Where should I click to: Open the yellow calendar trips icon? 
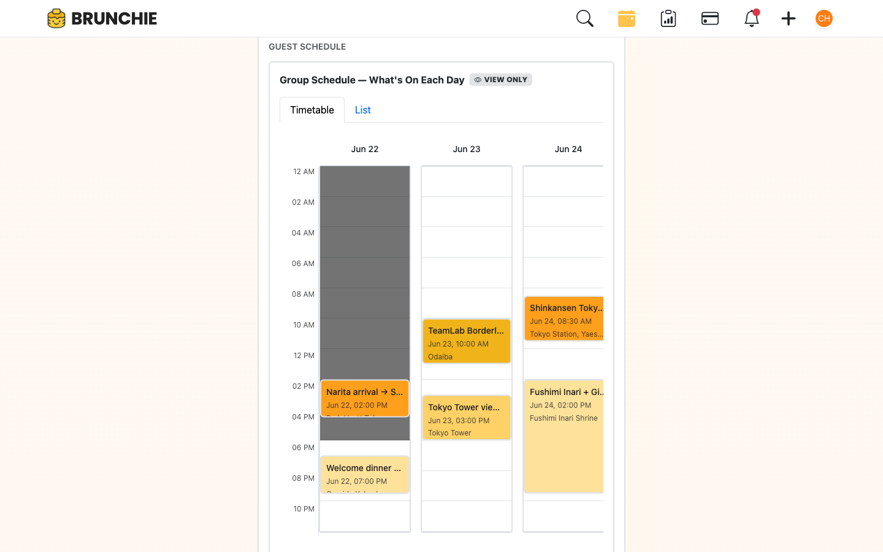627,18
